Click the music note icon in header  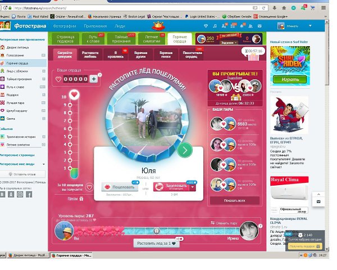(215, 26)
